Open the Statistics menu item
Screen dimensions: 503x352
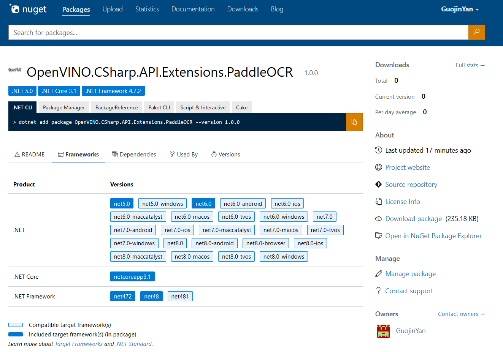click(x=147, y=9)
